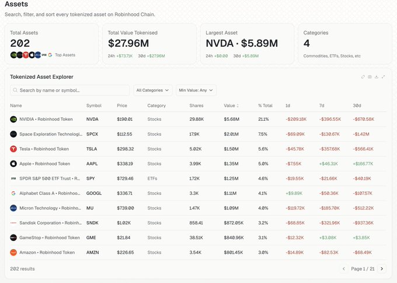The image size is (397, 283).
Task: Open Micron Technology token row
Action: (198, 208)
